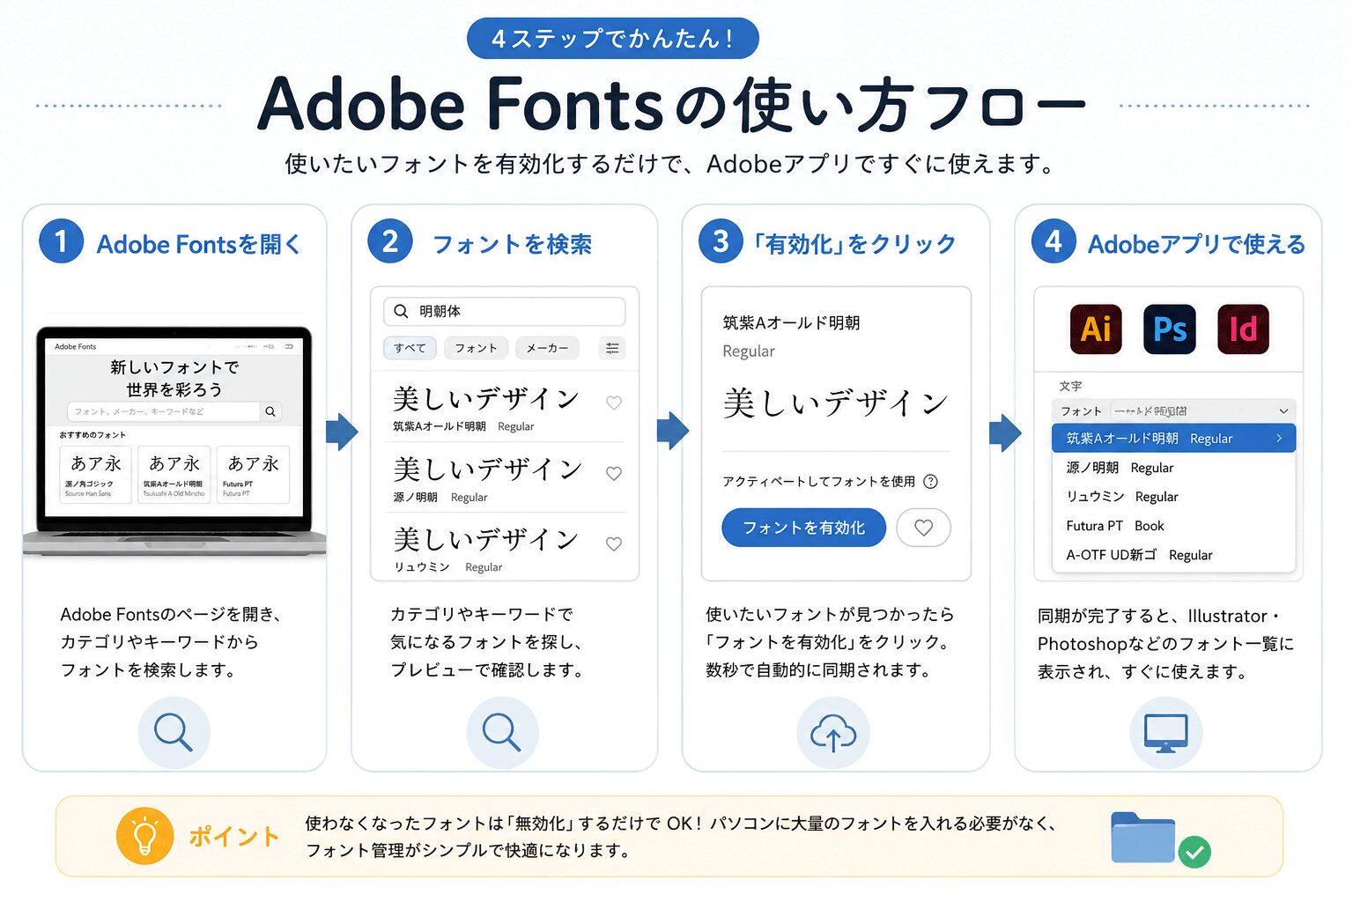
Task: Open the filter sliders icon beside メーカー
Action: (612, 348)
